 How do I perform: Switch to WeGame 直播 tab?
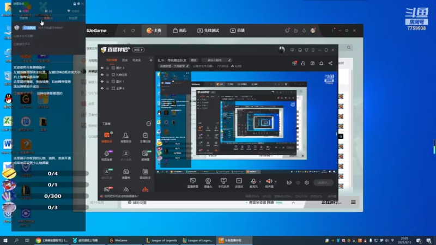pyautogui.click(x=237, y=30)
